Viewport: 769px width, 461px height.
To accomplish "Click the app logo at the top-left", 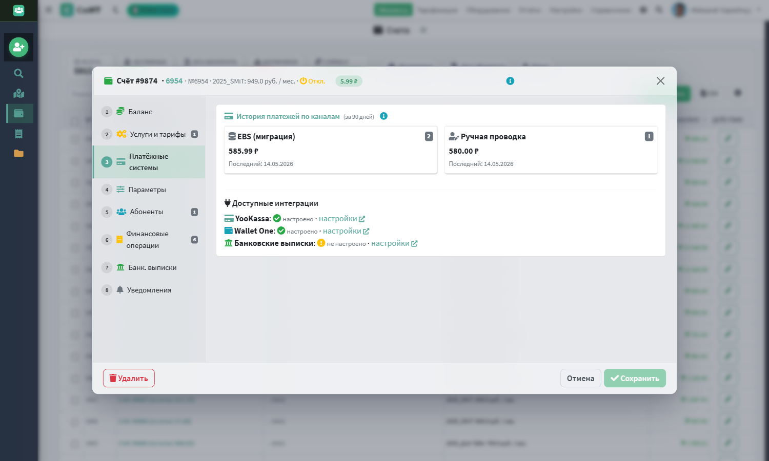I will (x=18, y=10).
